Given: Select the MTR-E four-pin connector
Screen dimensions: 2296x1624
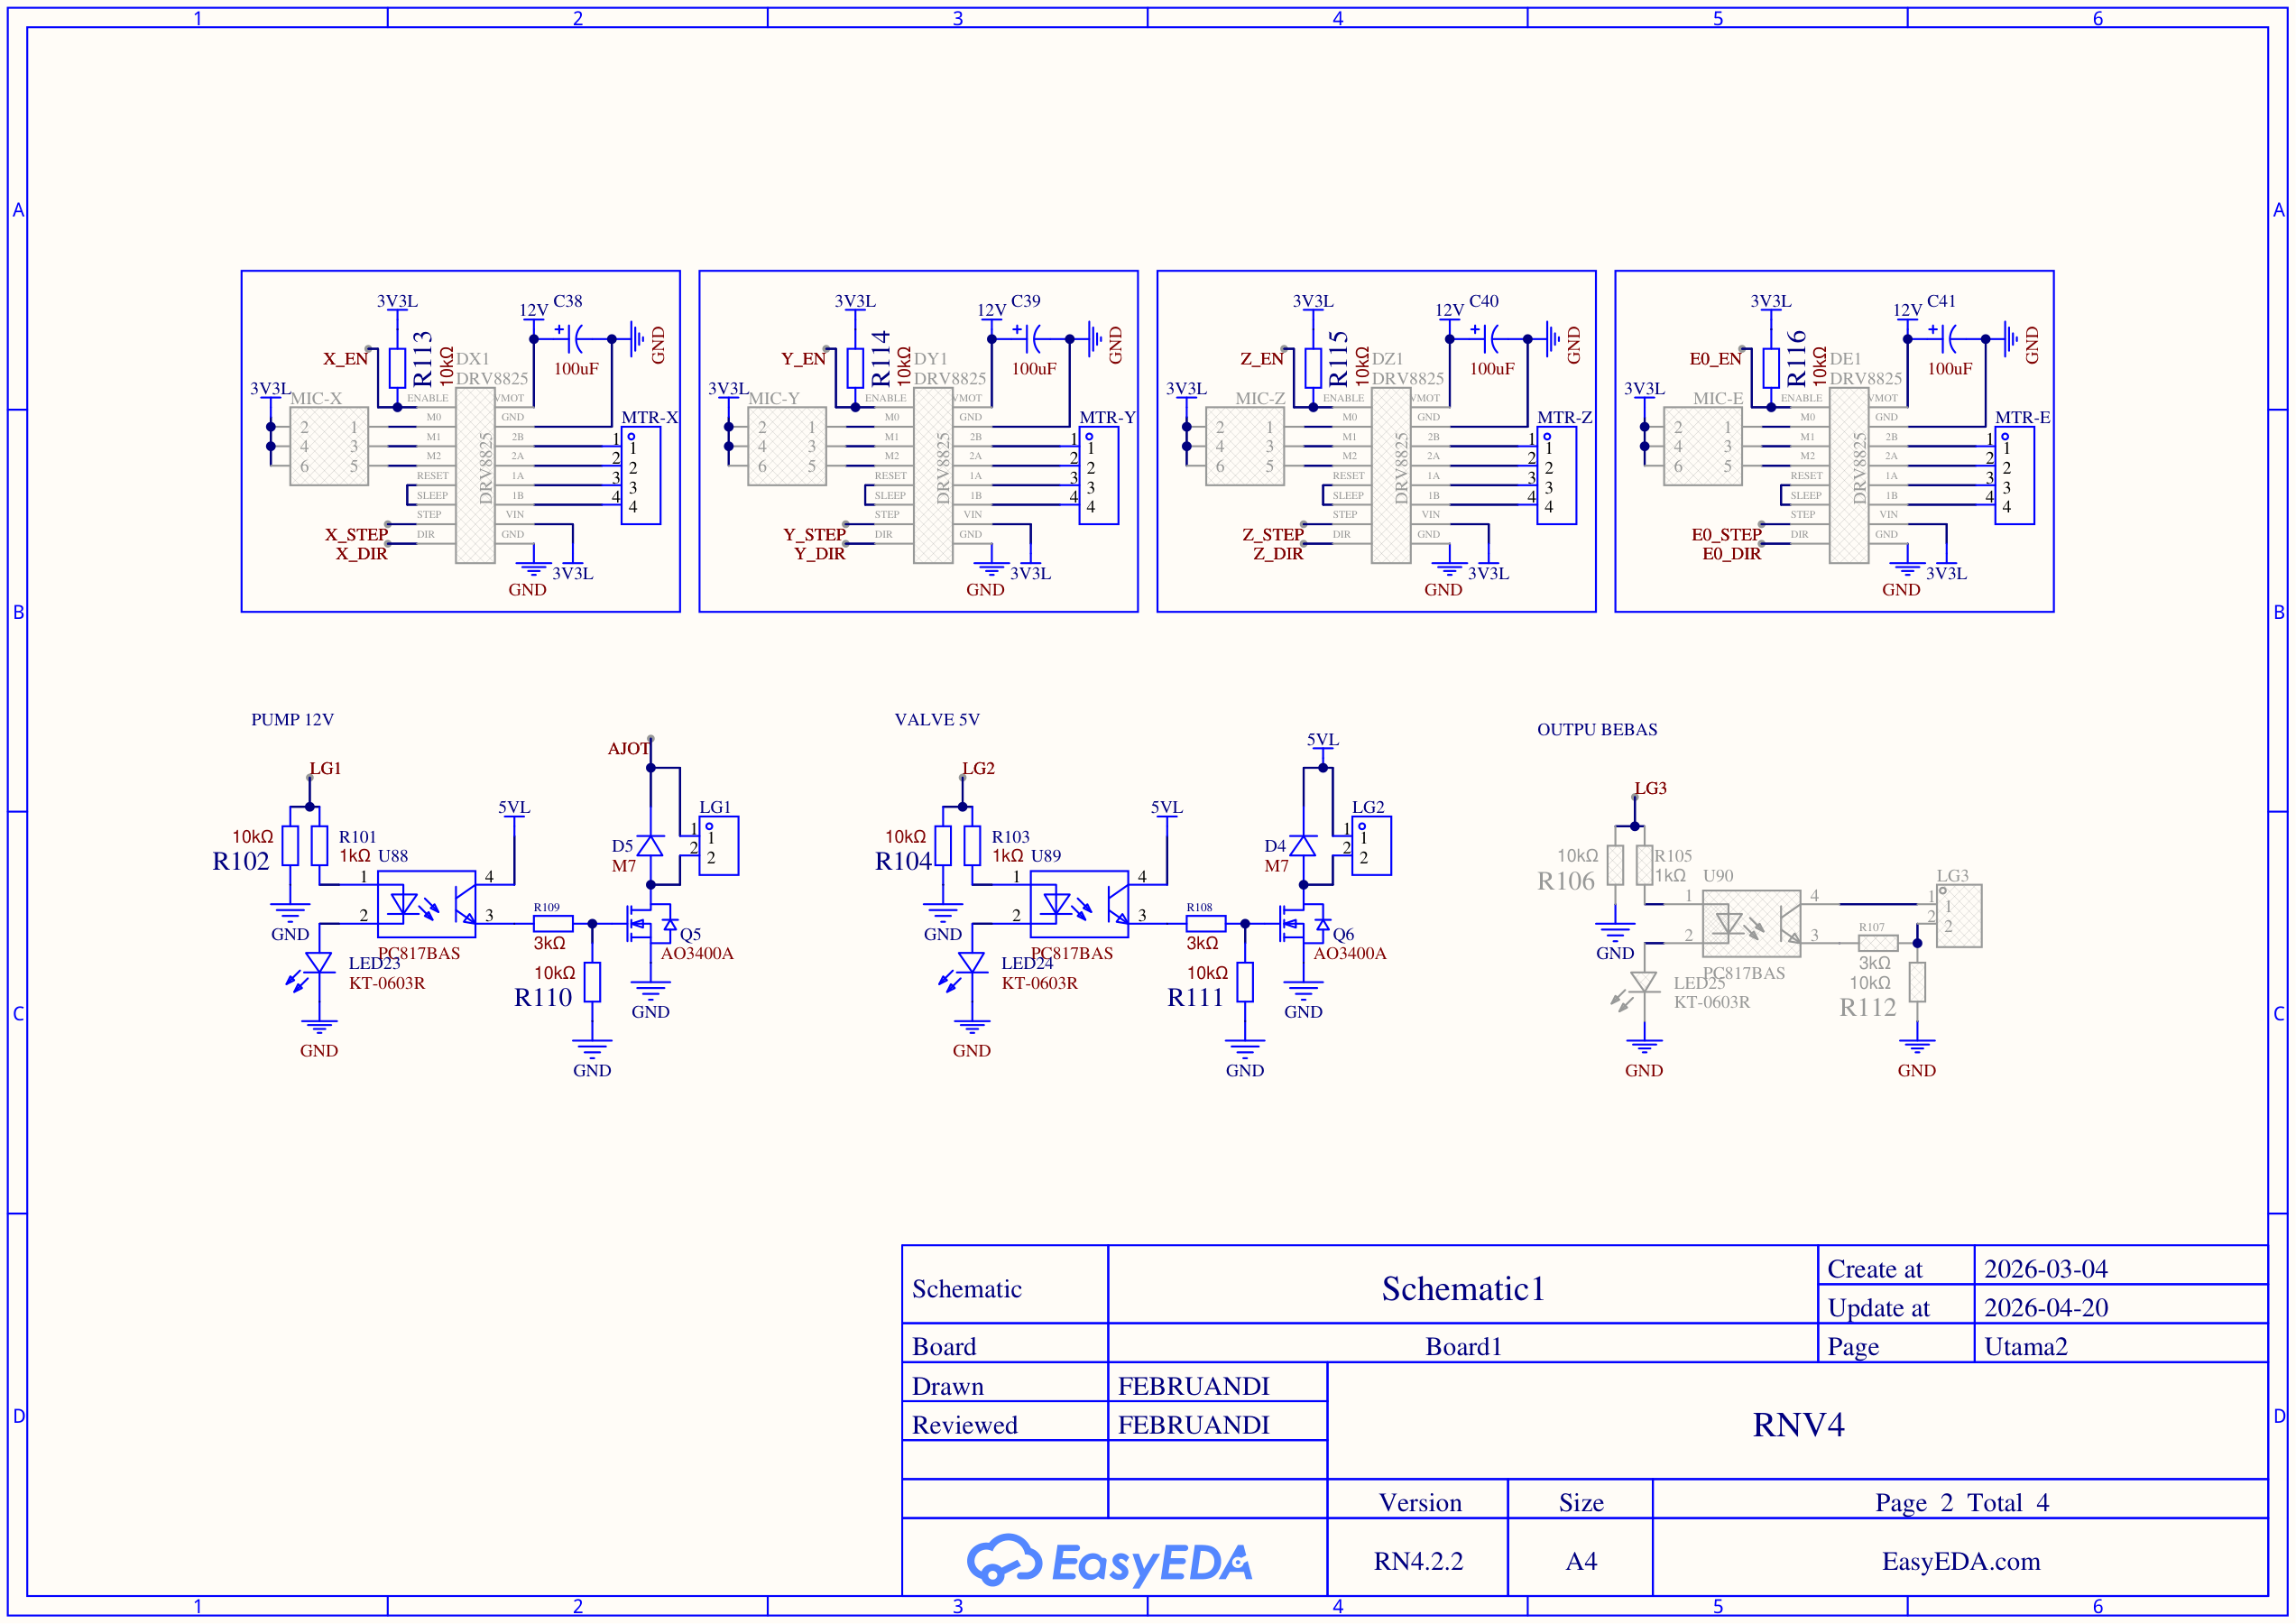Looking at the screenshot, I should click(x=2015, y=476).
